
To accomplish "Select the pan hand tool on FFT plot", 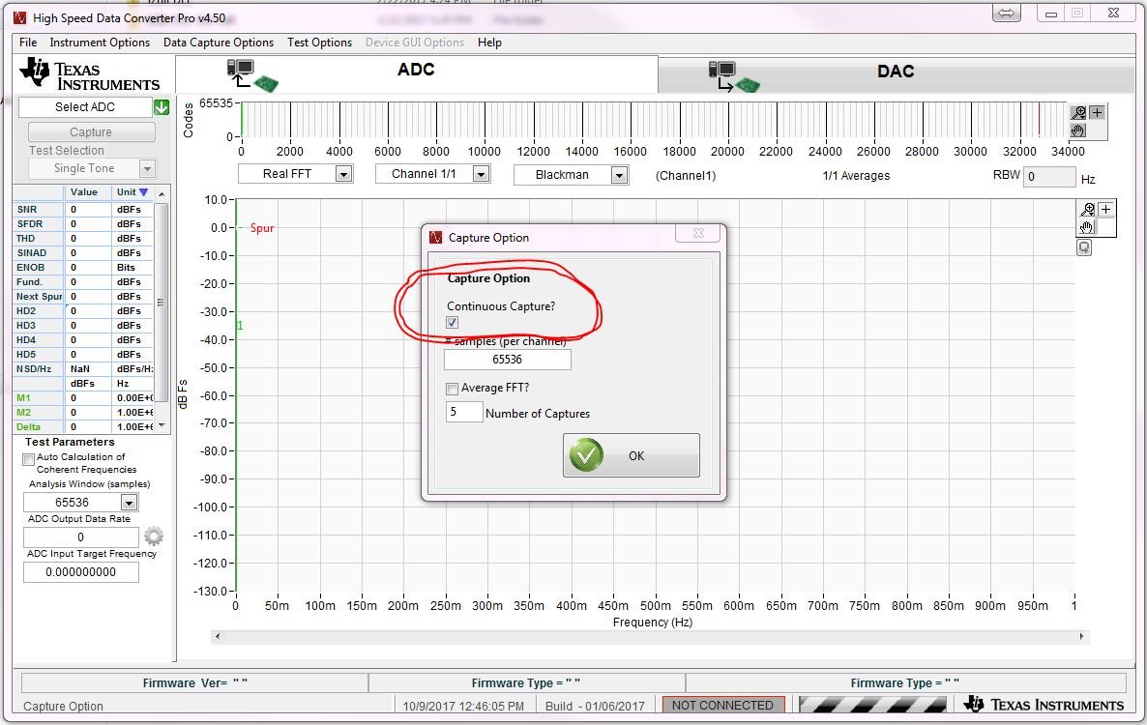I will tap(1088, 227).
